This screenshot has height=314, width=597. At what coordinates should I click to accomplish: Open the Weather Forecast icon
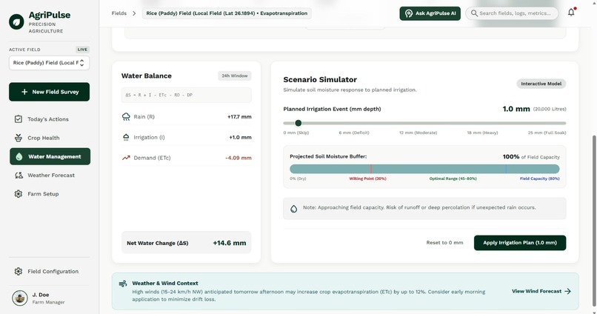[x=19, y=175]
